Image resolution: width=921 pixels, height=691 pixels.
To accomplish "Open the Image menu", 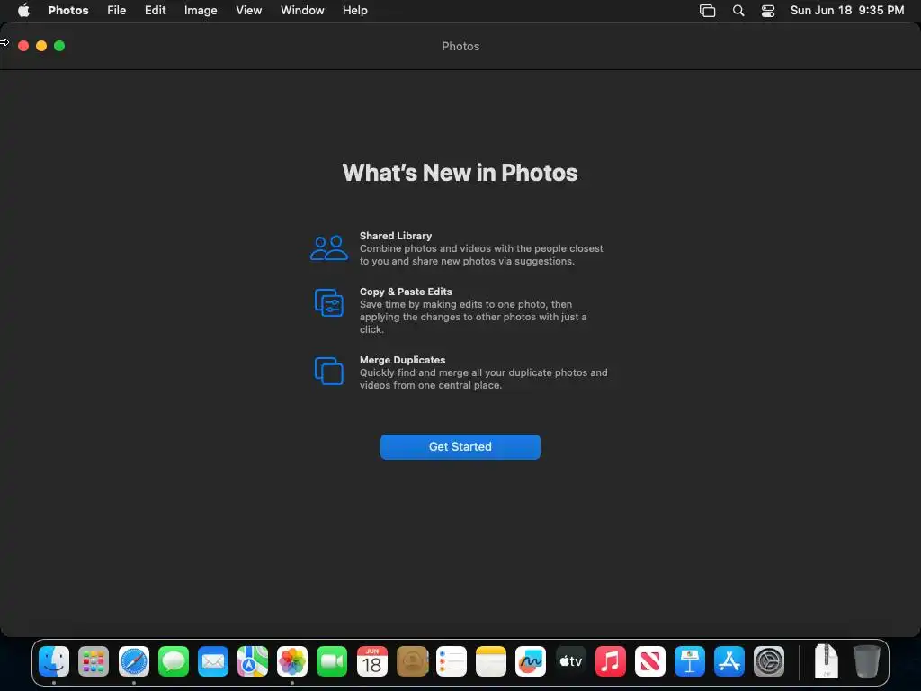I will click(x=201, y=10).
